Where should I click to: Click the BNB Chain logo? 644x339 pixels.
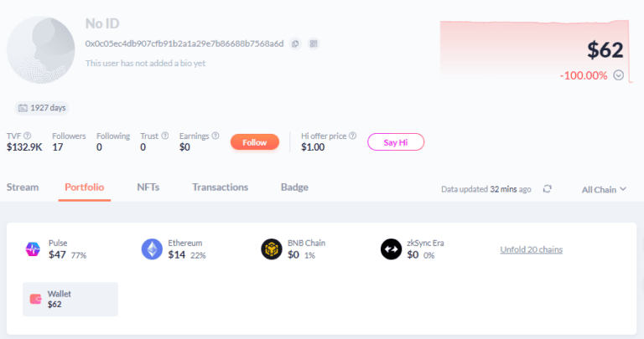click(272, 249)
